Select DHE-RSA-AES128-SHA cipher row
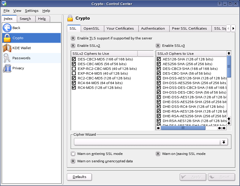The width and height of the screenshot is (240, 186). [x=191, y=111]
